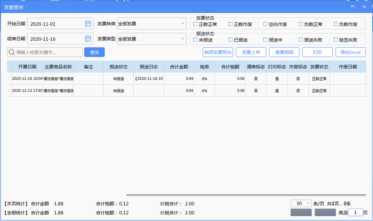The image size is (373, 221).
Task: Expand the 发票种类 dropdown
Action: click(183, 24)
